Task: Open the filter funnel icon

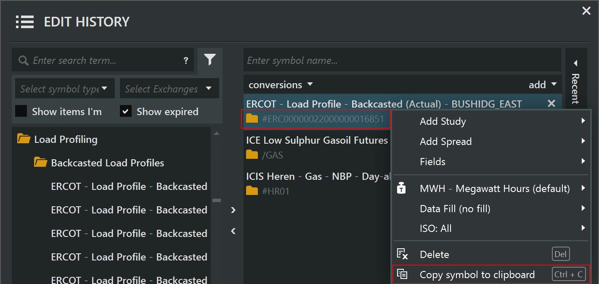Action: (209, 60)
